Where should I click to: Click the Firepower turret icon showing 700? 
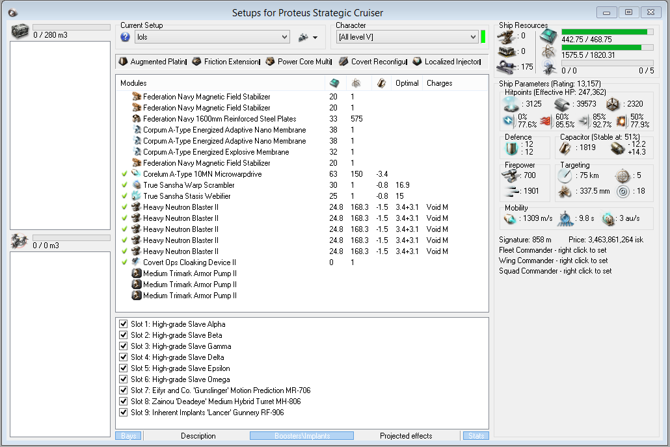click(511, 175)
